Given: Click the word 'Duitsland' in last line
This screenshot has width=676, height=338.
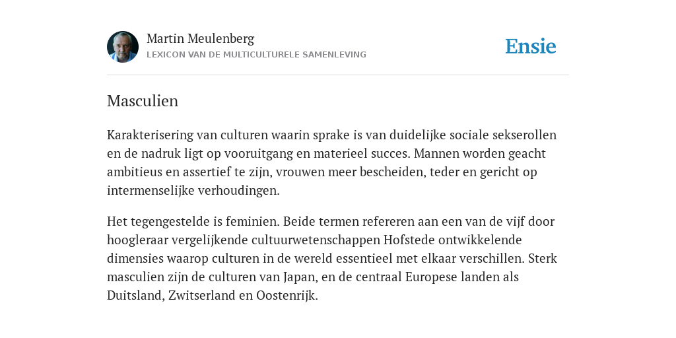Looking at the screenshot, I should pyautogui.click(x=135, y=295).
